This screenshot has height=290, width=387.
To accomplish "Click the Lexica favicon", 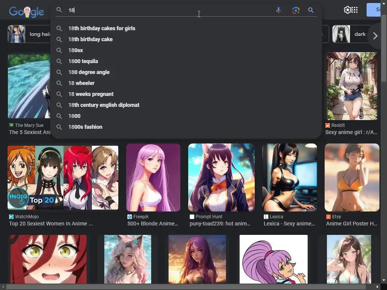I will 266,217.
